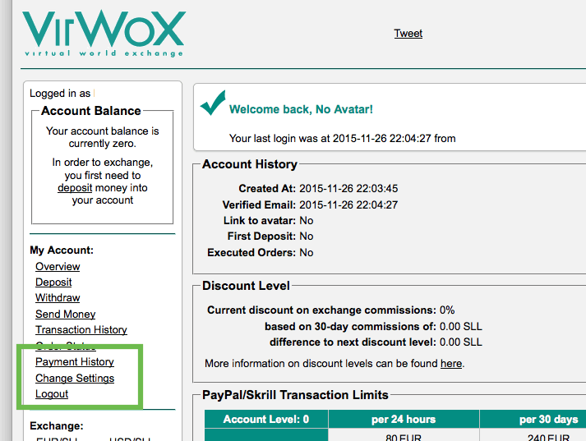586x441 pixels.
Task: Click the 'Discount Level' section title
Action: coord(246,286)
